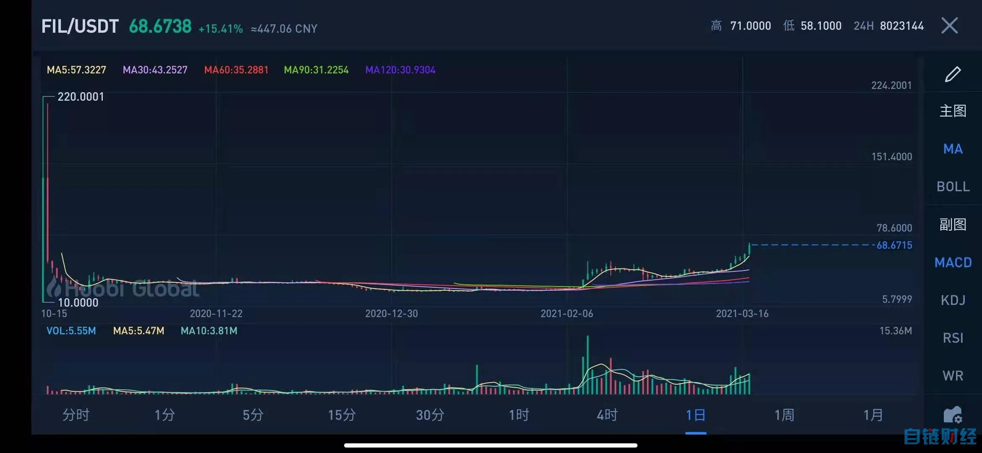Close the FIL/USDT chart view
The image size is (982, 453).
click(x=949, y=26)
